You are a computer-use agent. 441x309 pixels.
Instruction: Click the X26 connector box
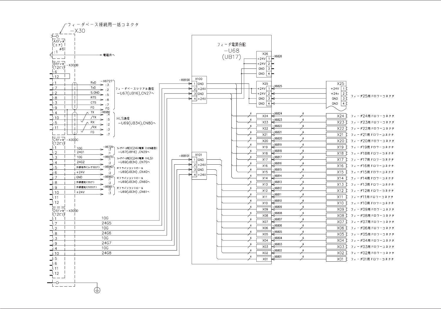[x=264, y=64]
